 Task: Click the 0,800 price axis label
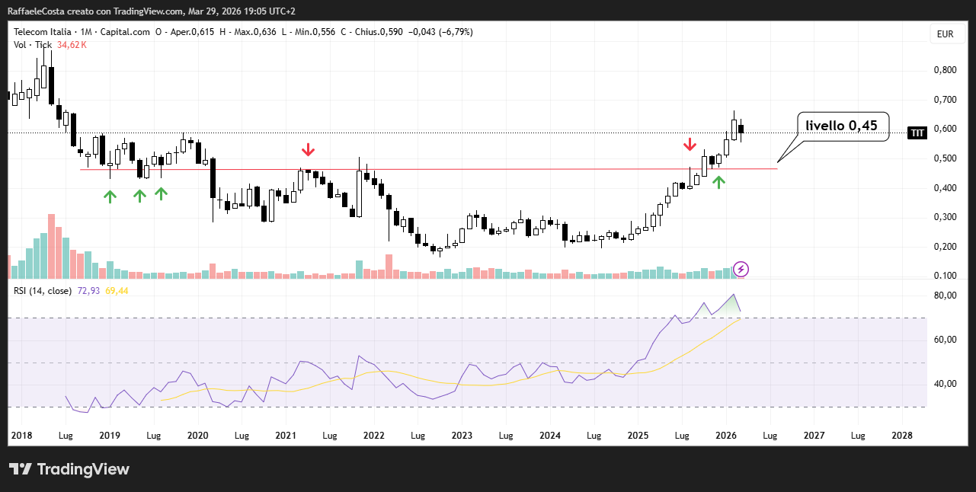945,70
